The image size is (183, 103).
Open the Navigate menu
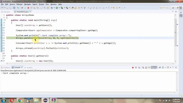click(x=27, y=4)
